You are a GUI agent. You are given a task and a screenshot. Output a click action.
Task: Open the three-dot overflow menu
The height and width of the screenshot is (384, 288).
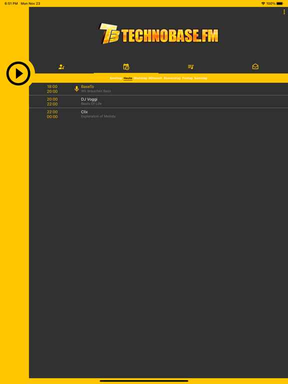pos(284,12)
